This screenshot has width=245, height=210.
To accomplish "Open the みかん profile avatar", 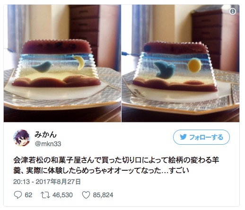I will tap(22, 138).
